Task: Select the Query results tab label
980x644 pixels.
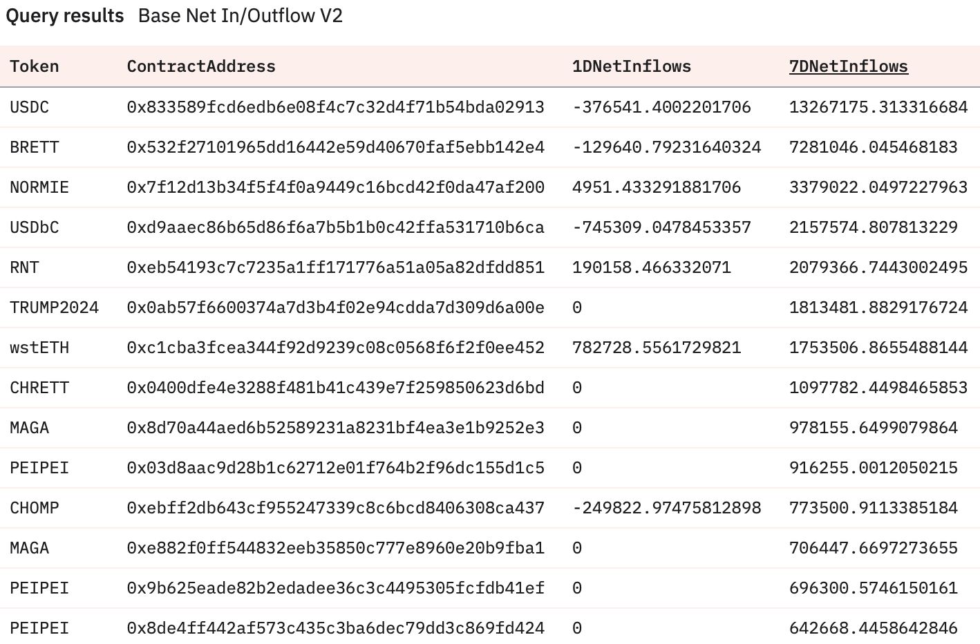Action: tap(65, 16)
